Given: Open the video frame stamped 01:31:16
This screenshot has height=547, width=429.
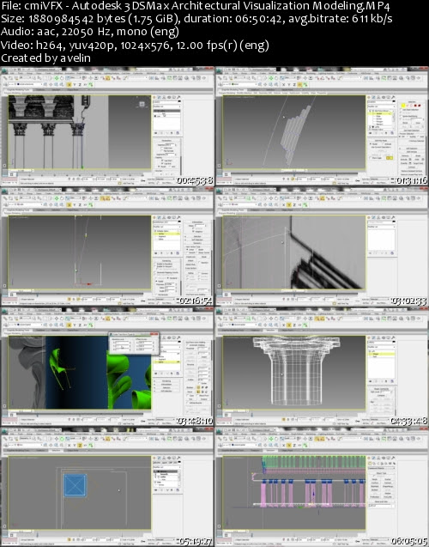Looking at the screenshot, I should (322, 126).
